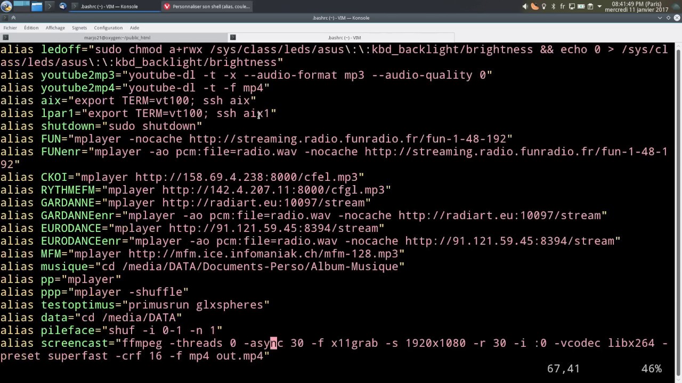Viewport: 682px width, 383px height.
Task: Open the lightbulb tray icon
Action: 544,6
